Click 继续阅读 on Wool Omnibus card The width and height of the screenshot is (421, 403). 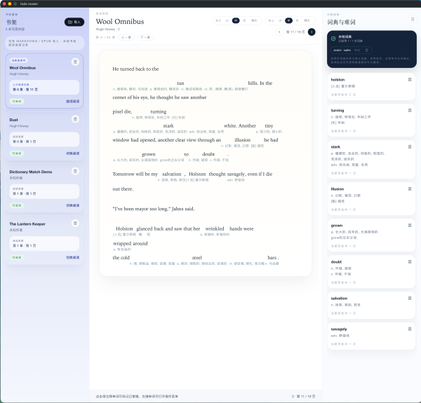click(x=74, y=101)
